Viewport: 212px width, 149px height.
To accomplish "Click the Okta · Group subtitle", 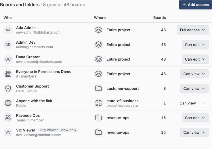I will tap(26, 91).
